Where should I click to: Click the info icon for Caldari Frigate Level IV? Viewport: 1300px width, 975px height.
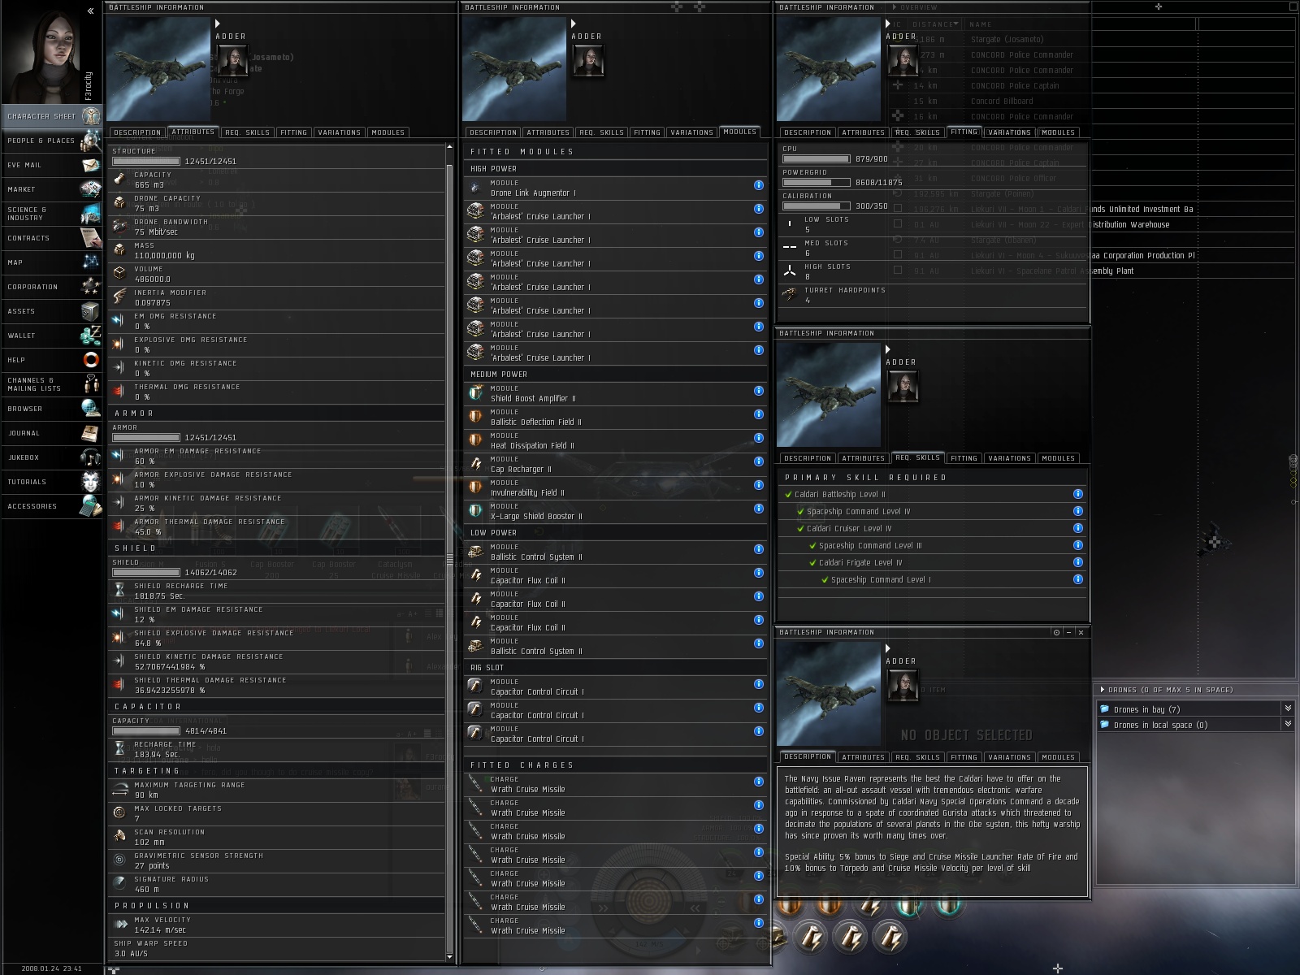pyautogui.click(x=1077, y=562)
